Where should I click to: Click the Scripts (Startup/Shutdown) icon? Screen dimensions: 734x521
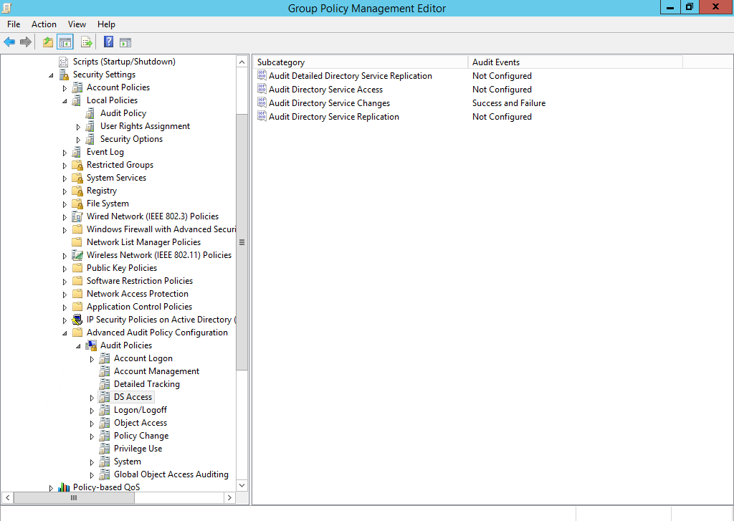[64, 62]
